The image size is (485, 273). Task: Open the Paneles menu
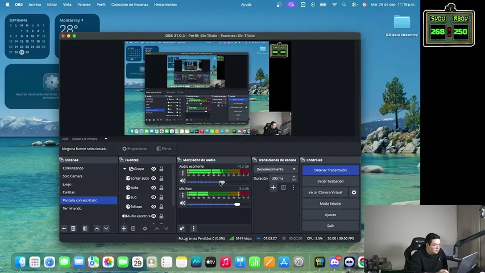[x=84, y=5]
